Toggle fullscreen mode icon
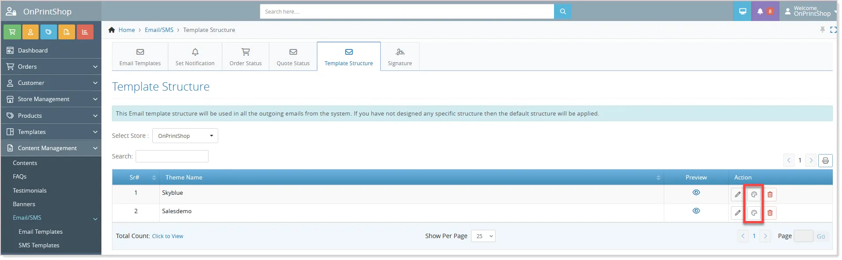The height and width of the screenshot is (260, 842). (x=833, y=30)
